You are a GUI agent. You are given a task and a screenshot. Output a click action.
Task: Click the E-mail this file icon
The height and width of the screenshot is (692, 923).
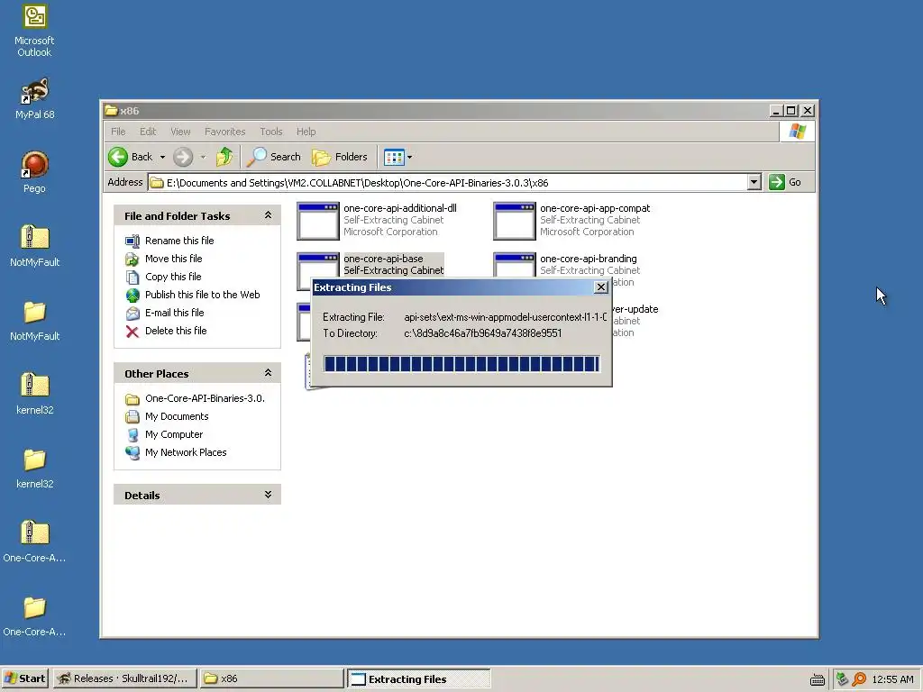tap(133, 313)
